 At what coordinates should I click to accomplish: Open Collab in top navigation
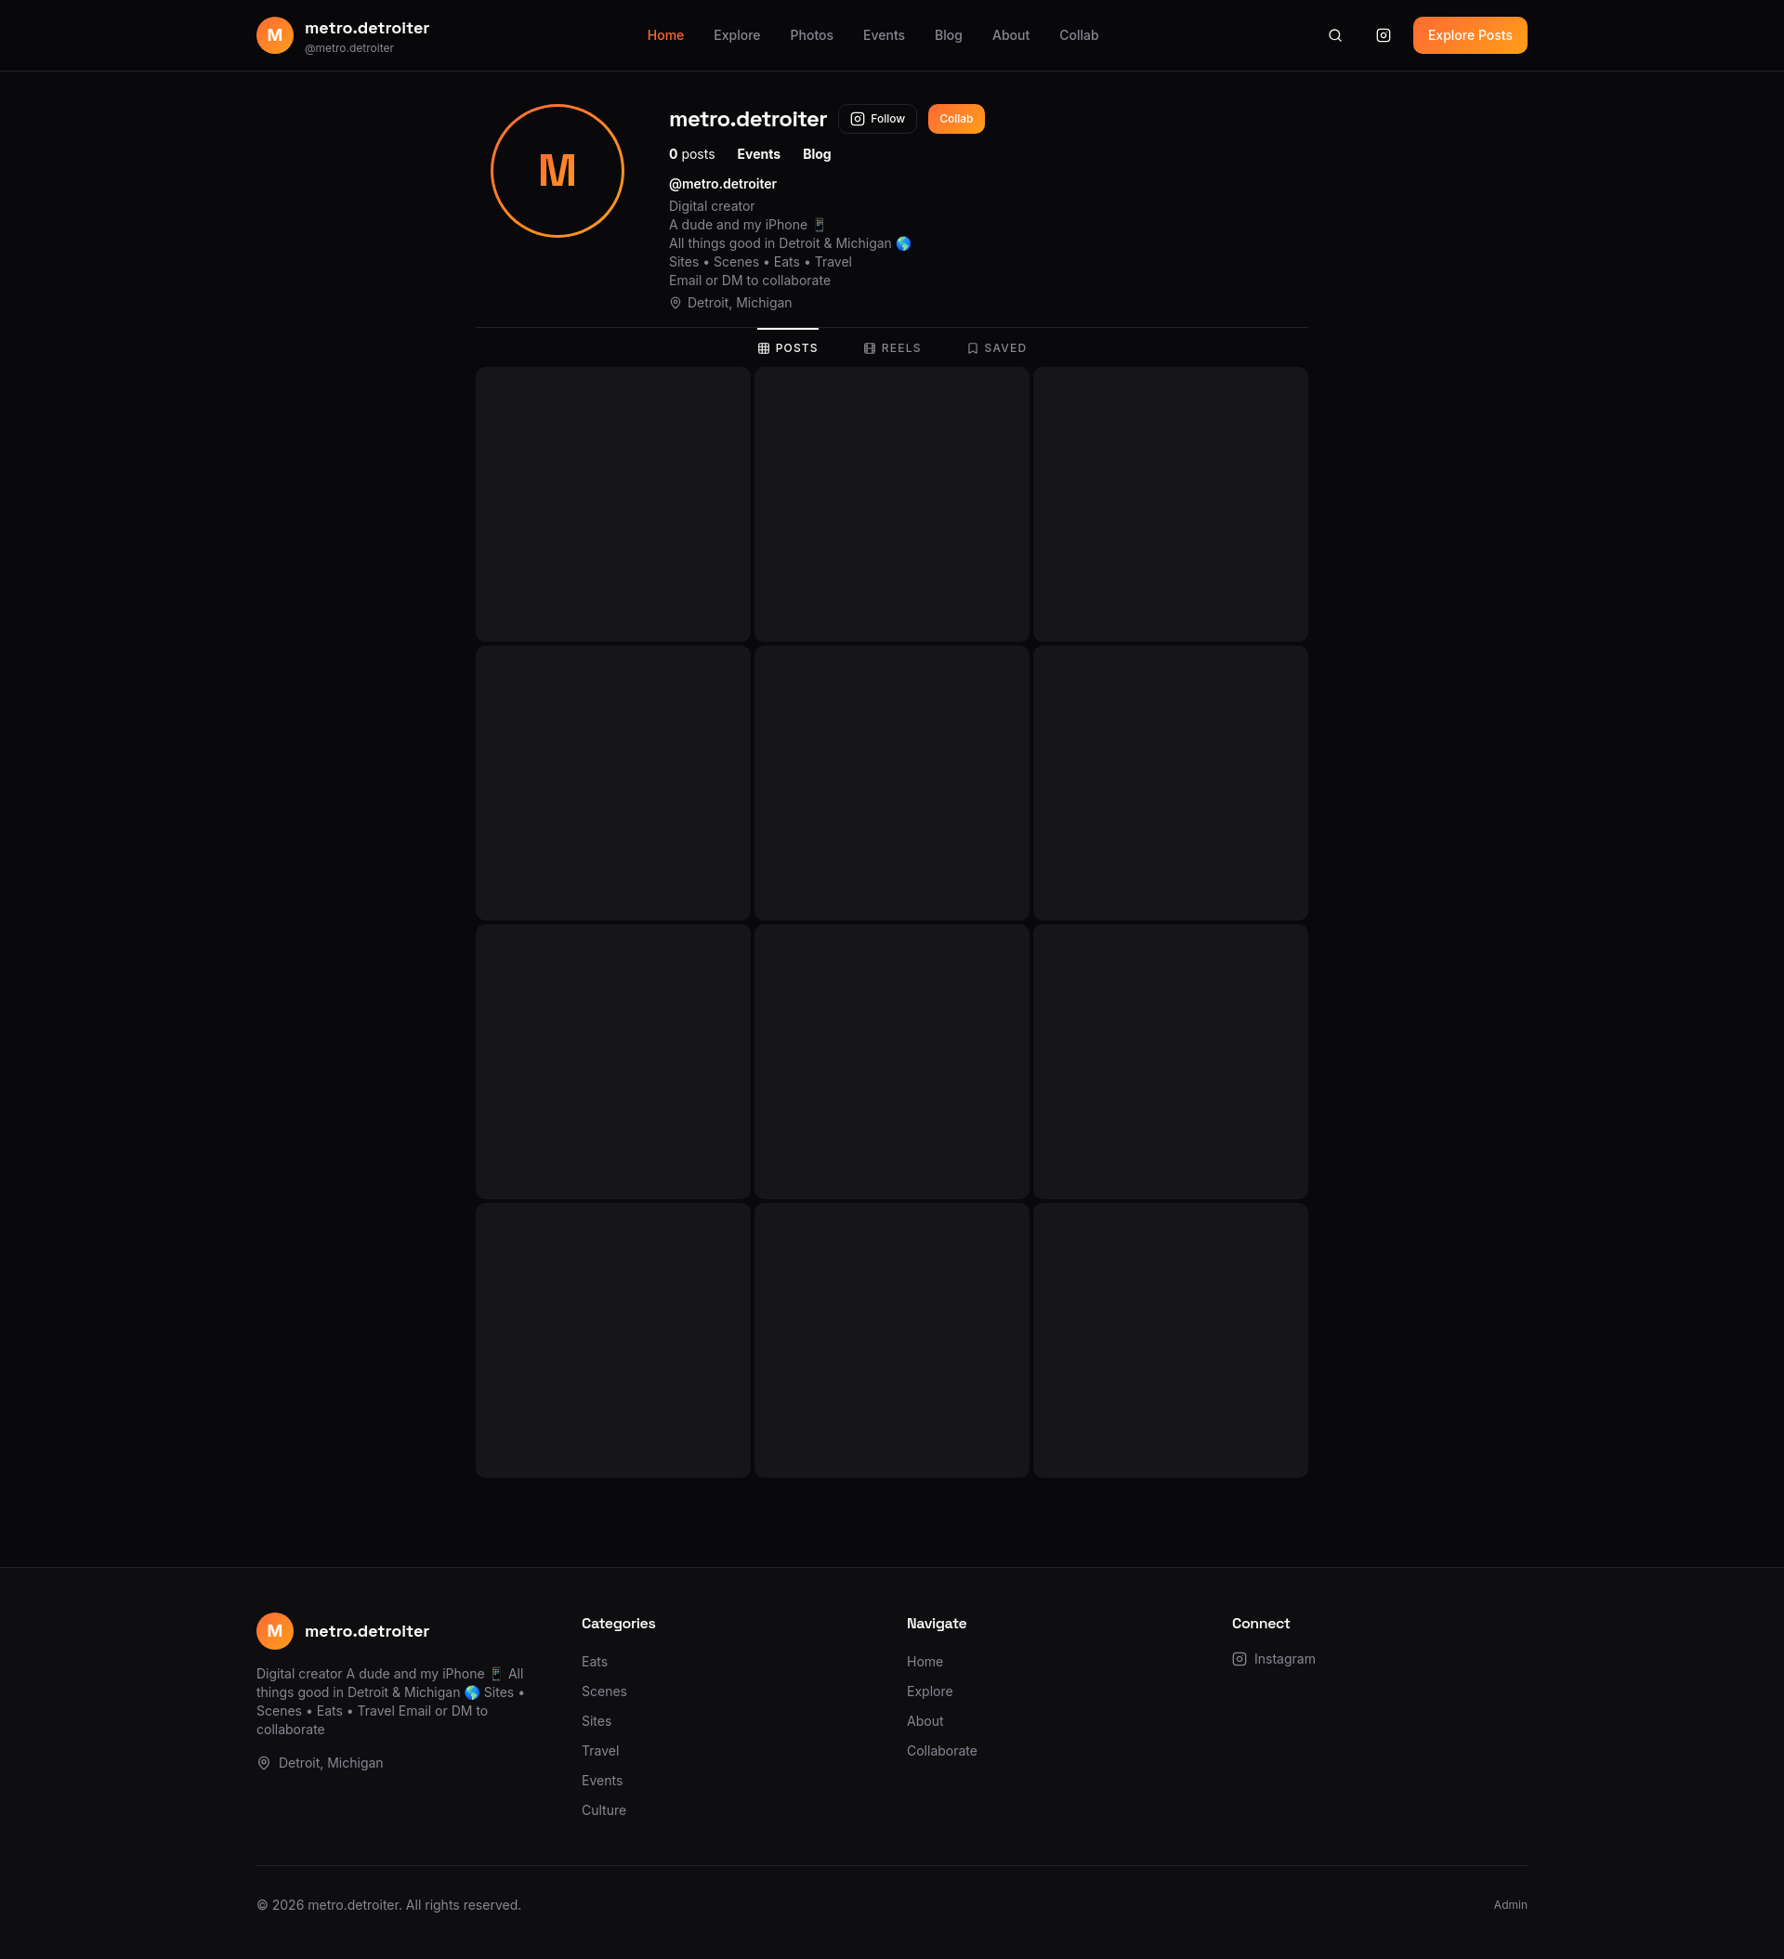[1078, 35]
